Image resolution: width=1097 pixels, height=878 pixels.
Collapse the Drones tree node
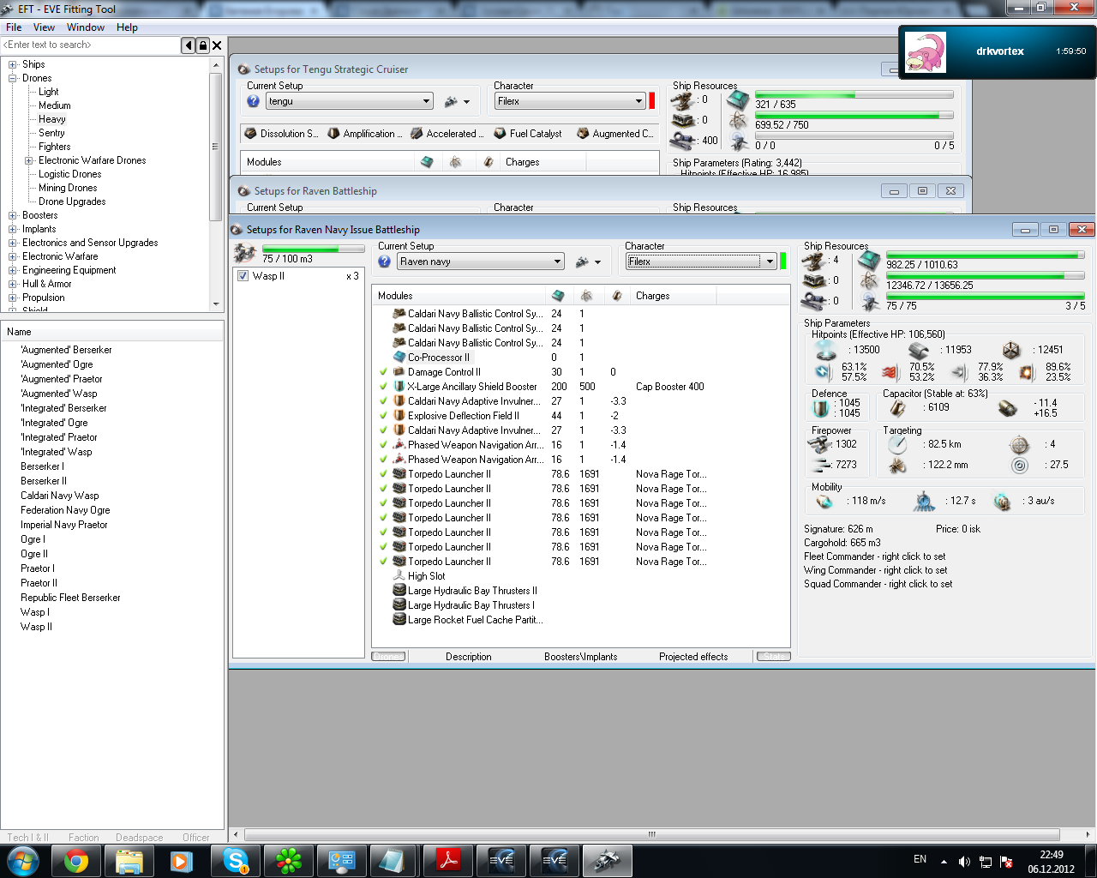point(13,78)
